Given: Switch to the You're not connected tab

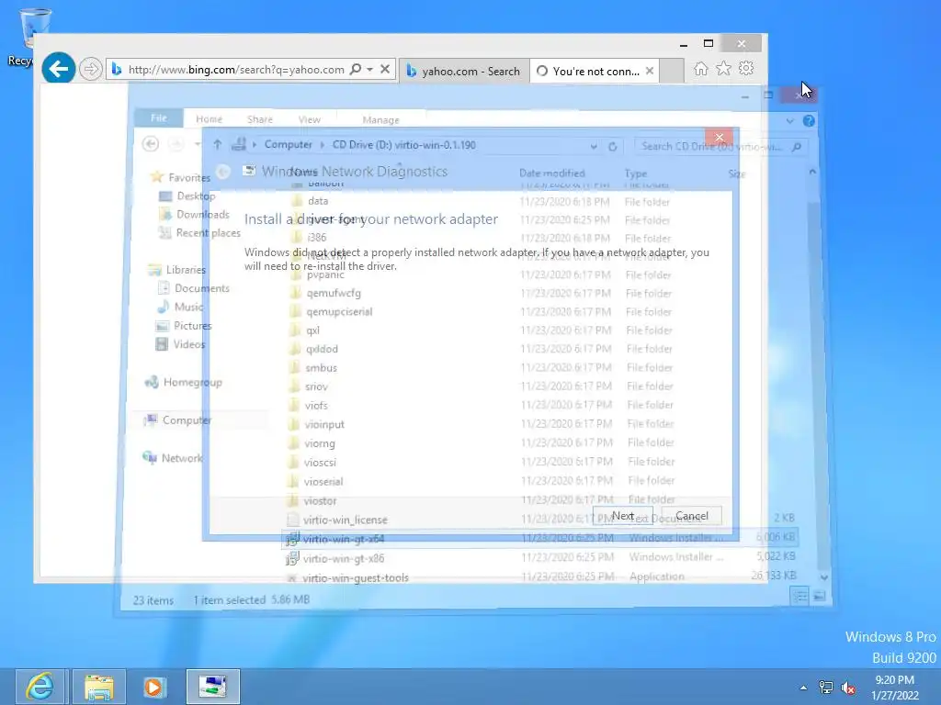Looking at the screenshot, I should click(x=588, y=71).
